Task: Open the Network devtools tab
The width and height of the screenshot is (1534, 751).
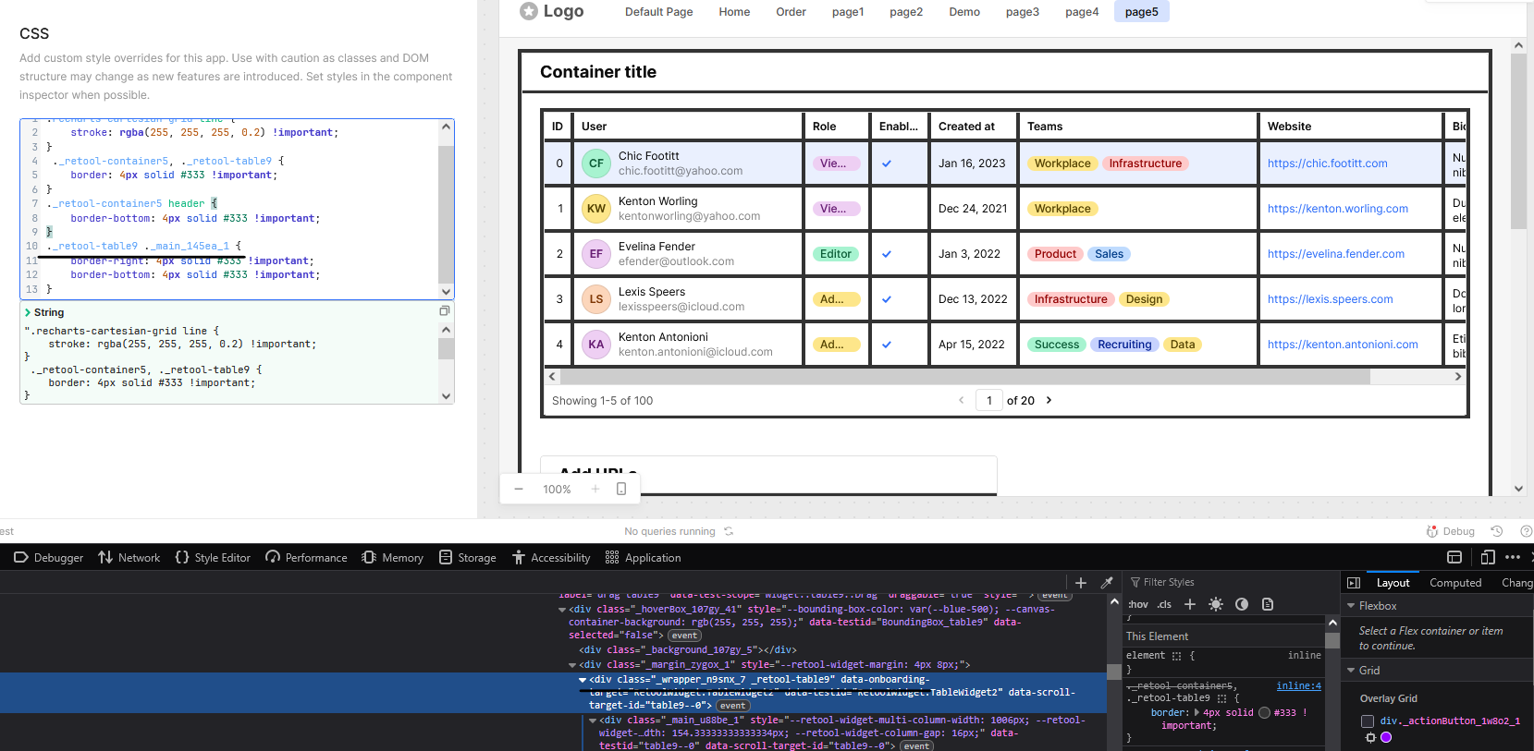Action: pos(129,558)
